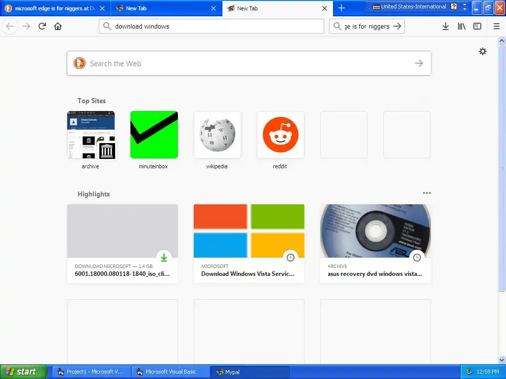Open new tab page settings gear
This screenshot has width=506, height=379.
(483, 51)
